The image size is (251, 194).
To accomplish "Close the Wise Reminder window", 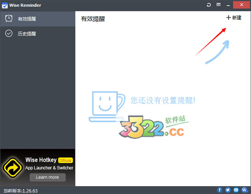I will (x=242, y=5).
